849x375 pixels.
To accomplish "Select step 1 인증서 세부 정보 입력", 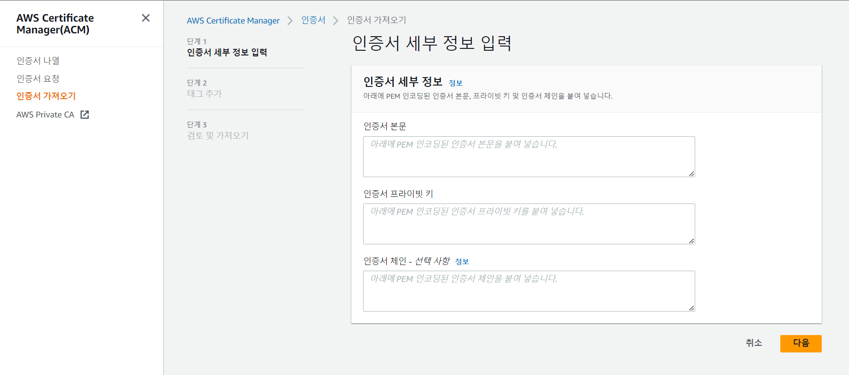I will [x=227, y=52].
